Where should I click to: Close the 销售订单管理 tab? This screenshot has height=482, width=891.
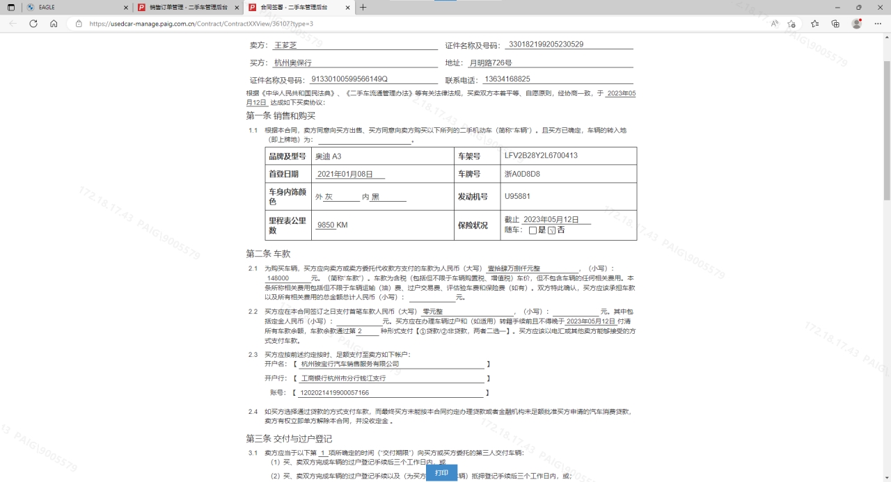click(237, 8)
